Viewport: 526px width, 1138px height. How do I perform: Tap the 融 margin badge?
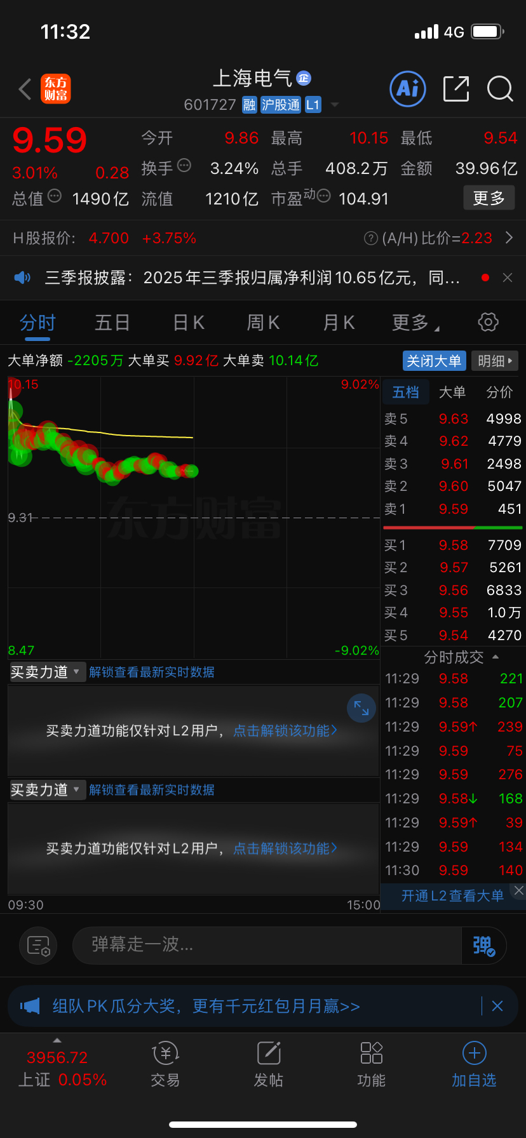tap(250, 105)
